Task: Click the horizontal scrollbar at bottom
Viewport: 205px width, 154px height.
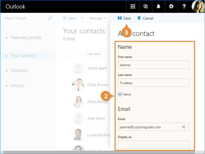Action: (x=102, y=152)
